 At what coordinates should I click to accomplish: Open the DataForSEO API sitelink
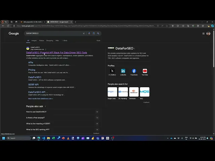38,92
